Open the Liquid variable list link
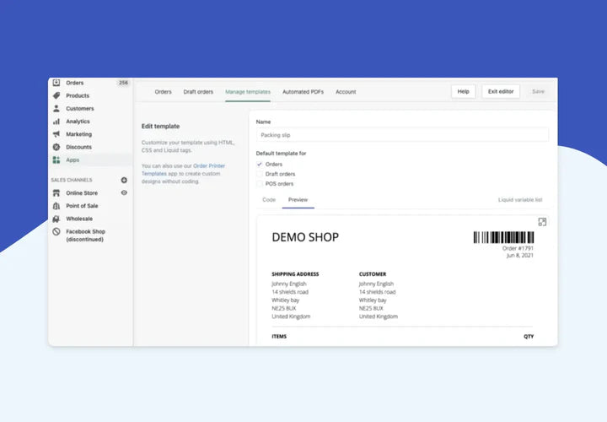The width and height of the screenshot is (607, 422). (520, 200)
